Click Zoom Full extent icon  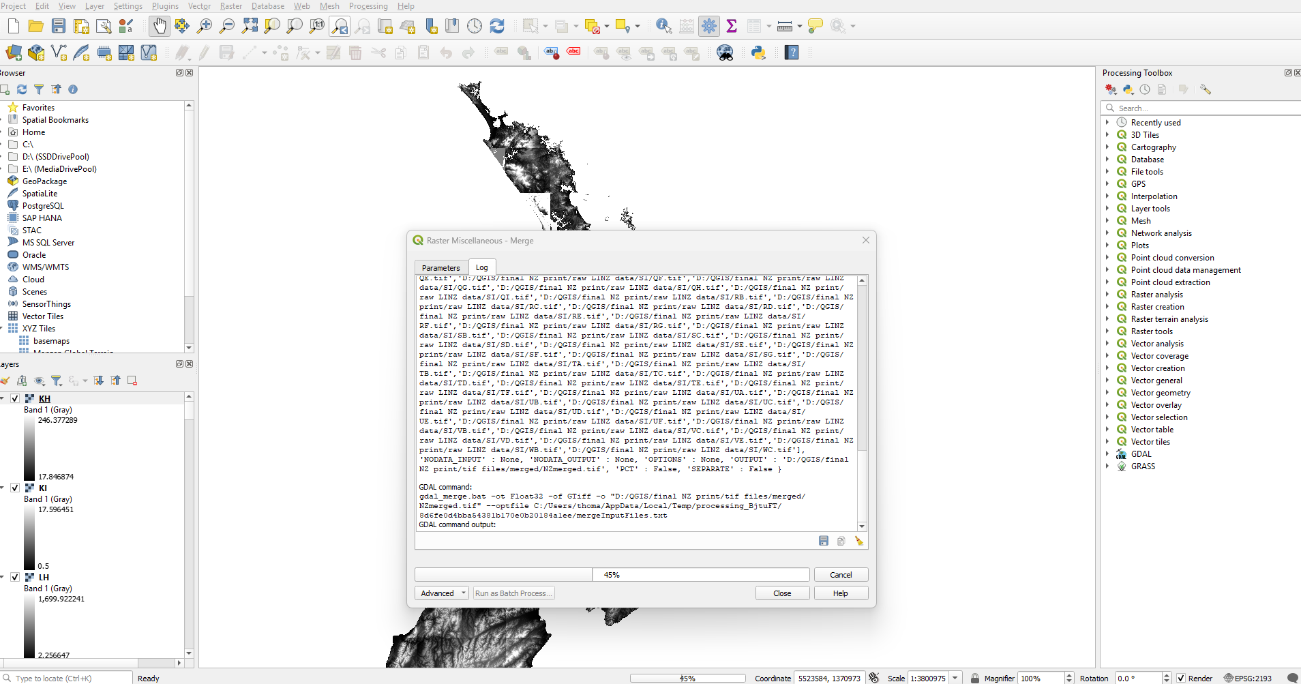pos(250,27)
